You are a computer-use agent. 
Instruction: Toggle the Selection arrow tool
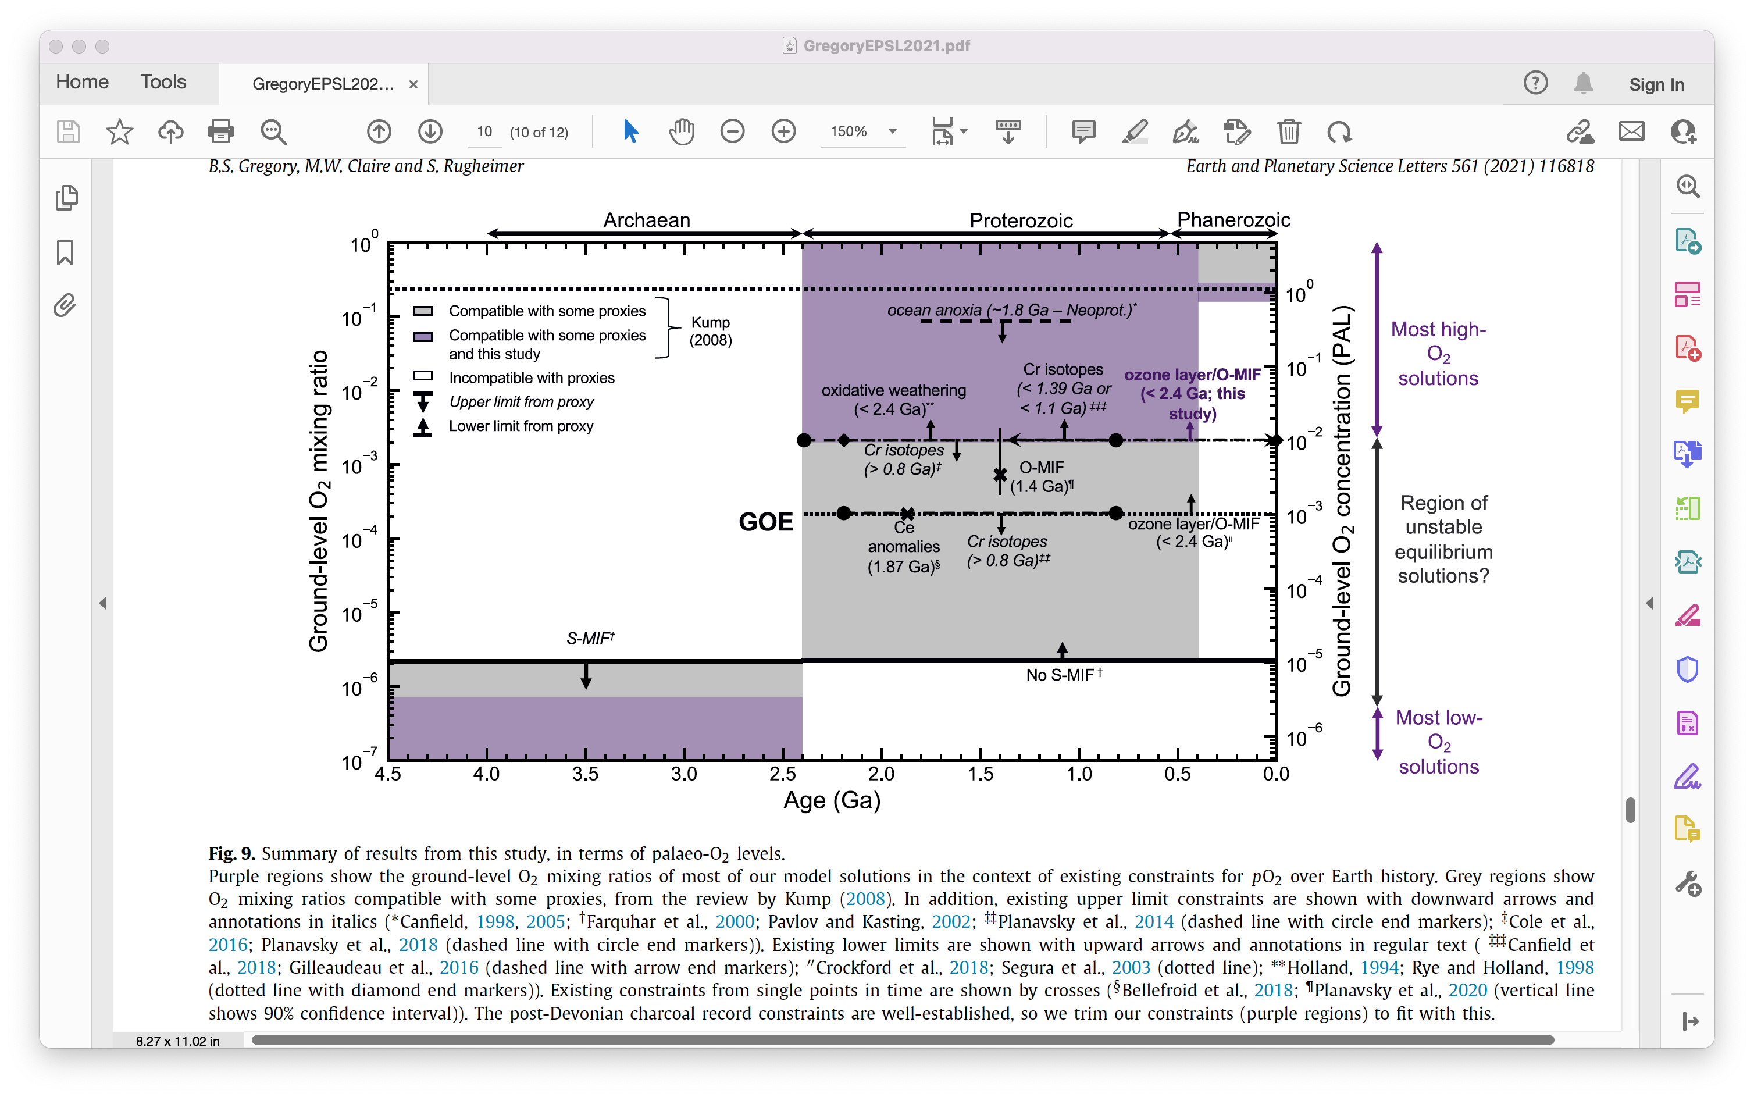(x=630, y=131)
